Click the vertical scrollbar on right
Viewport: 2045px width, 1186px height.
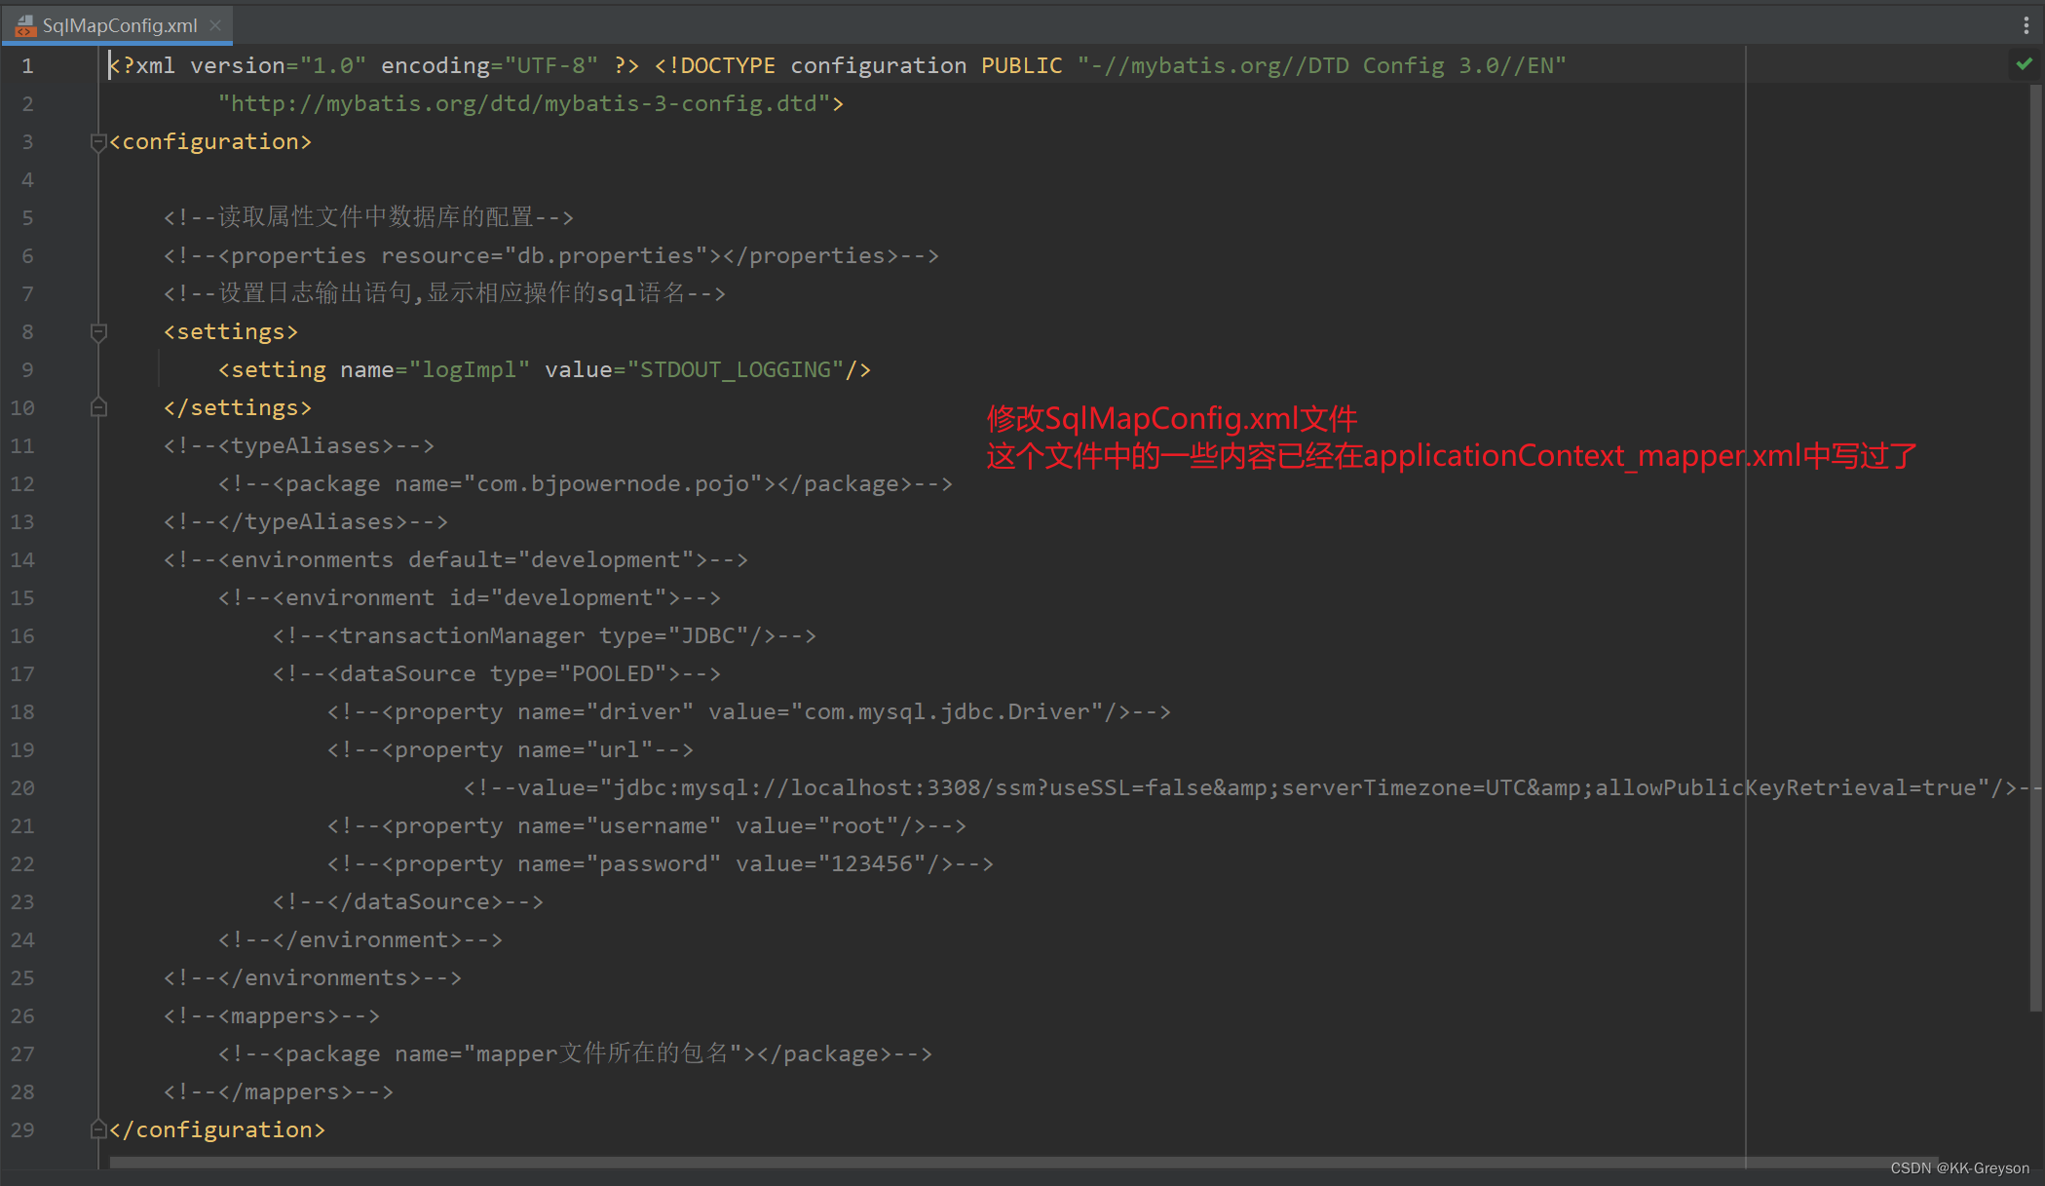(x=2035, y=546)
